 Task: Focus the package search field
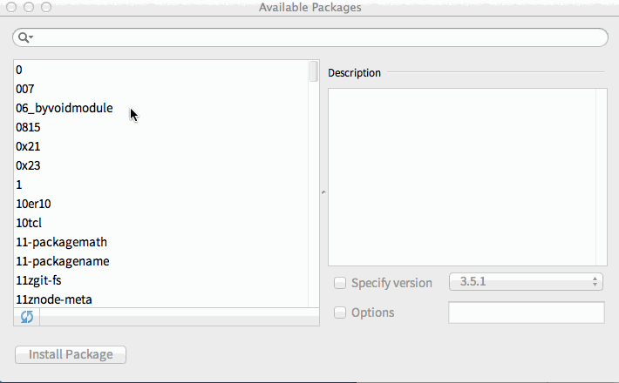tap(318, 37)
